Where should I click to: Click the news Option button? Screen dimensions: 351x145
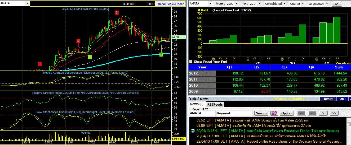coord(286,113)
